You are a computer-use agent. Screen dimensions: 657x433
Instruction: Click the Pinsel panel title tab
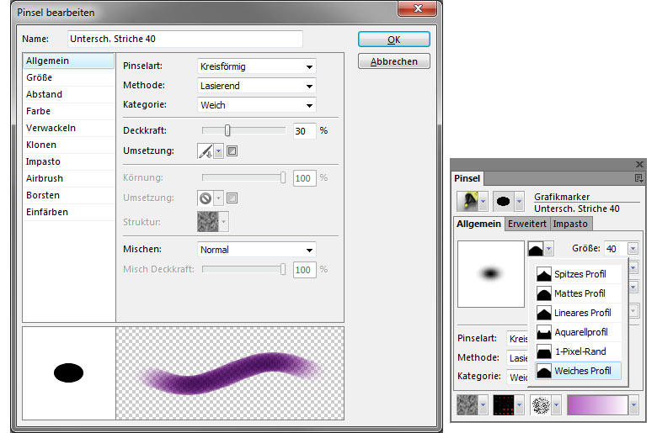tap(467, 178)
